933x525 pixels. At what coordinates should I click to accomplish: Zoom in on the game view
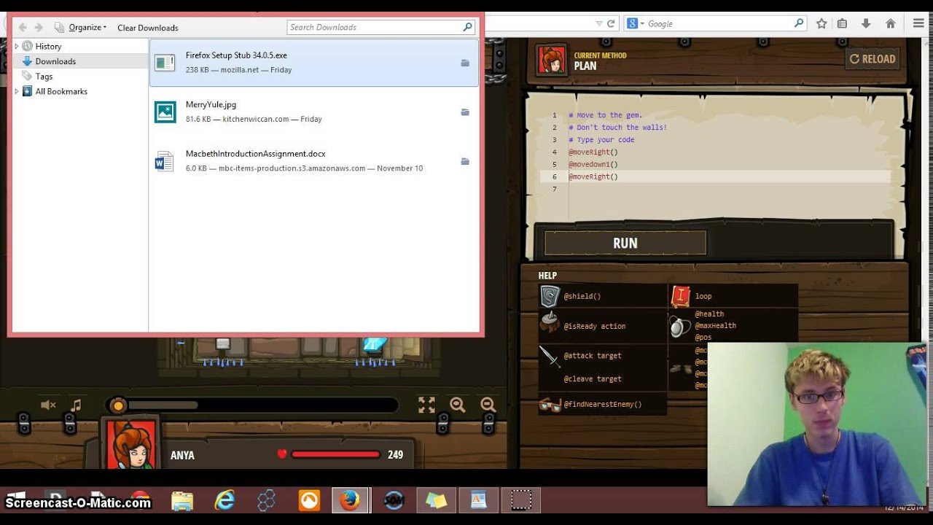coord(457,405)
